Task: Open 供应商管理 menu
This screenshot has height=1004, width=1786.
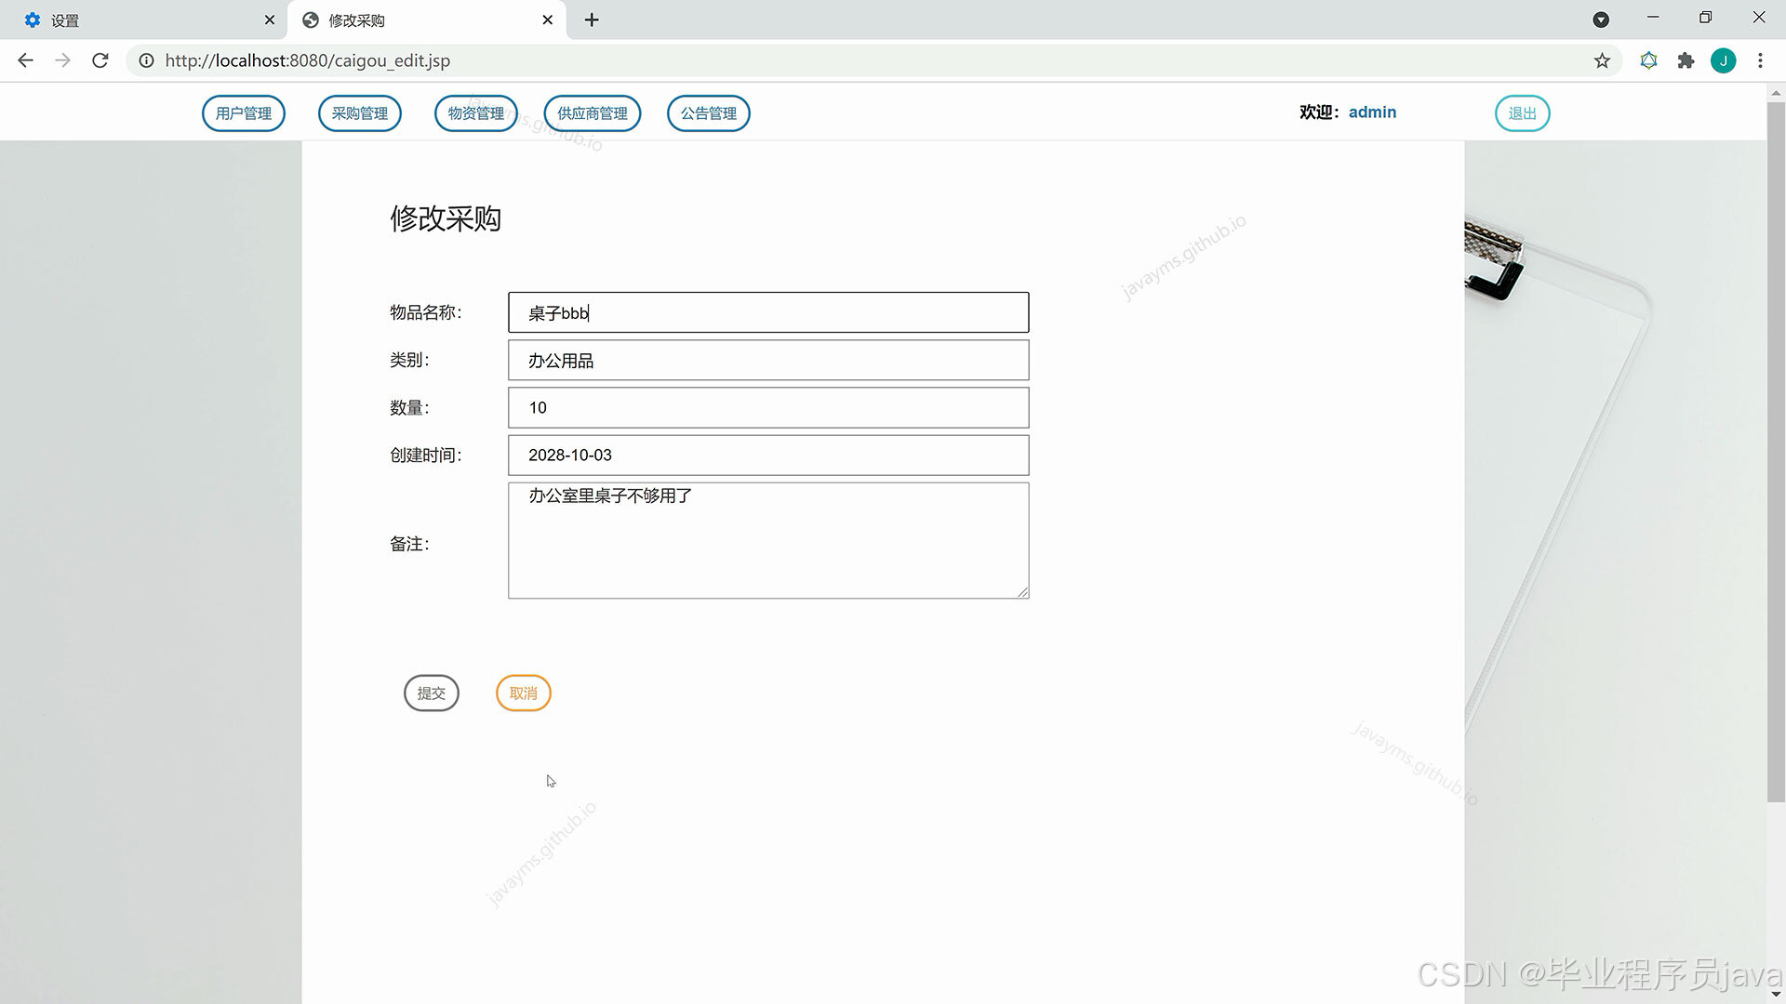Action: [593, 113]
